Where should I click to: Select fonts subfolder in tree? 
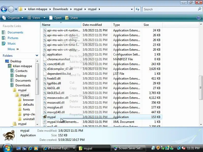(x=26, y=109)
